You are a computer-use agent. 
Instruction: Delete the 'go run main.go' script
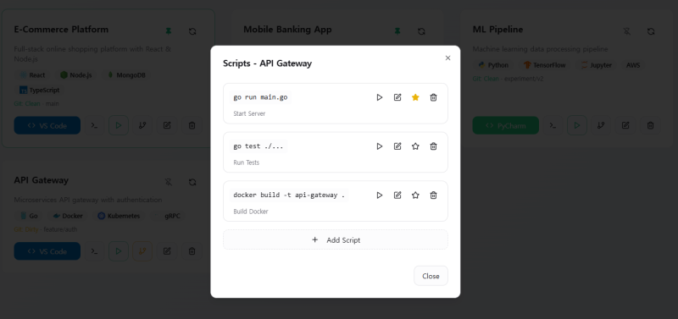tap(433, 97)
